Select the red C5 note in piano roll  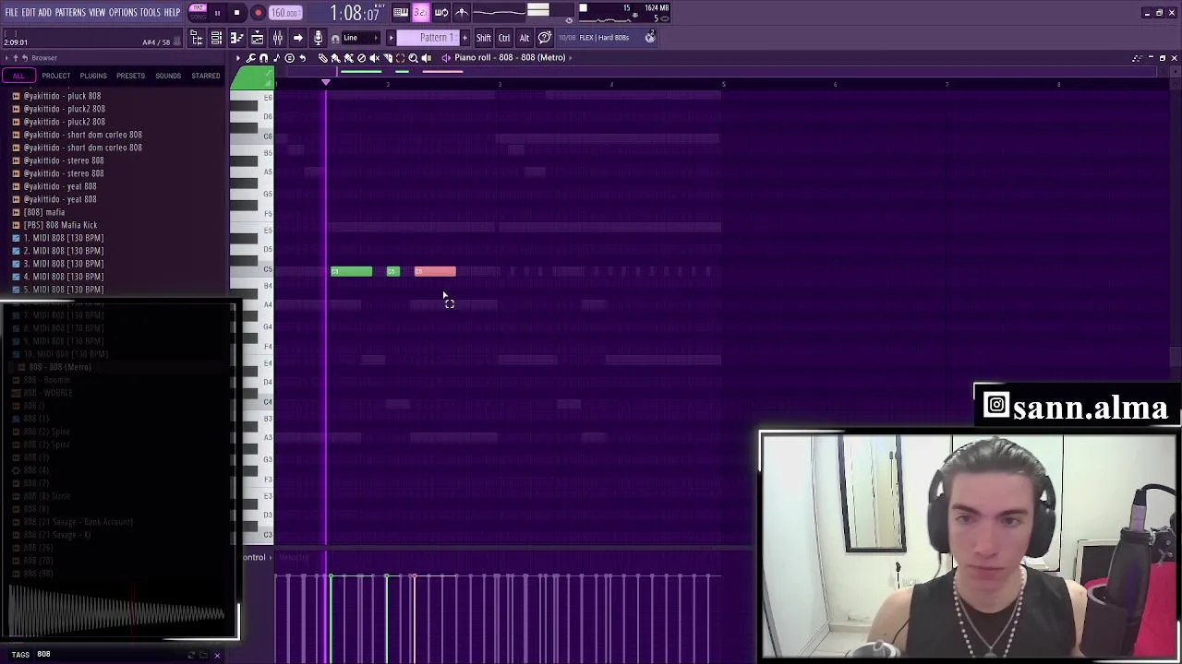435,271
